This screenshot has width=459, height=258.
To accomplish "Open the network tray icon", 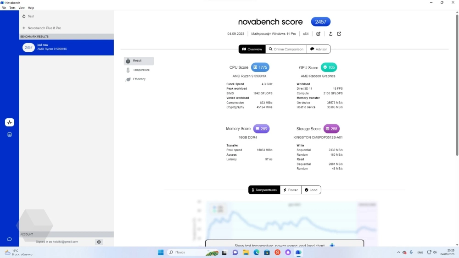I will 429,253.
